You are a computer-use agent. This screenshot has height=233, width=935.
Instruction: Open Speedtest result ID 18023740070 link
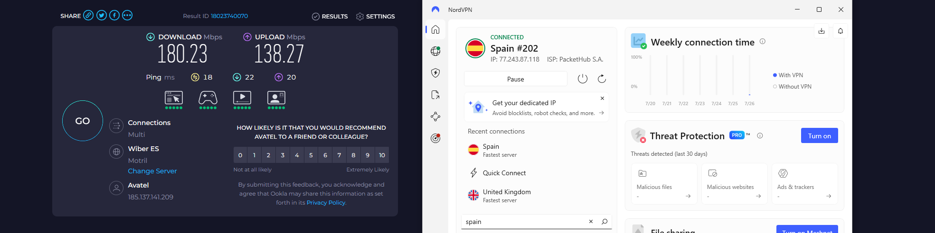(x=229, y=16)
